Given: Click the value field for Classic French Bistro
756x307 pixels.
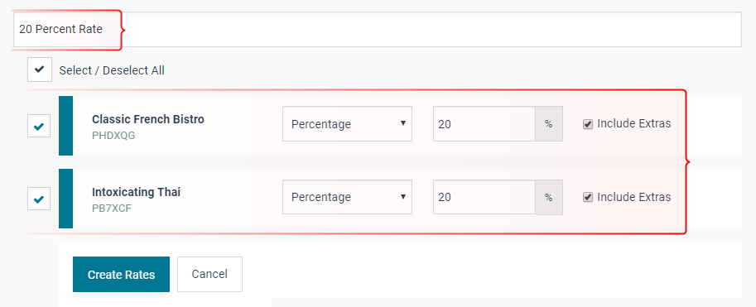Looking at the screenshot, I should click(484, 124).
